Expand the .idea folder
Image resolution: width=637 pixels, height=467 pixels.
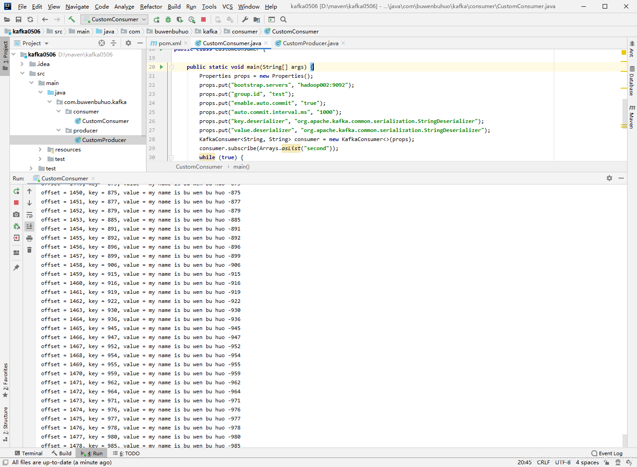22,64
